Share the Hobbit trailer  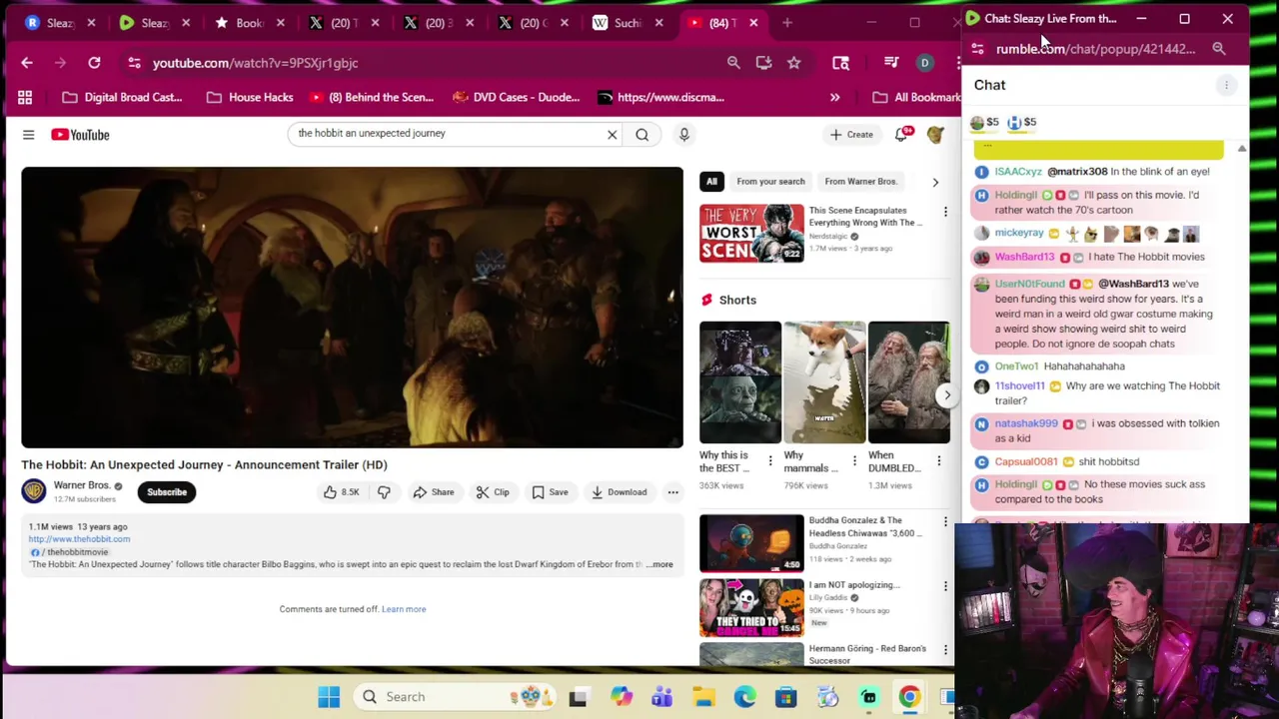point(434,491)
